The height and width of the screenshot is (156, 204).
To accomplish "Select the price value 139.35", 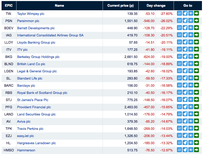I will (132, 14).
